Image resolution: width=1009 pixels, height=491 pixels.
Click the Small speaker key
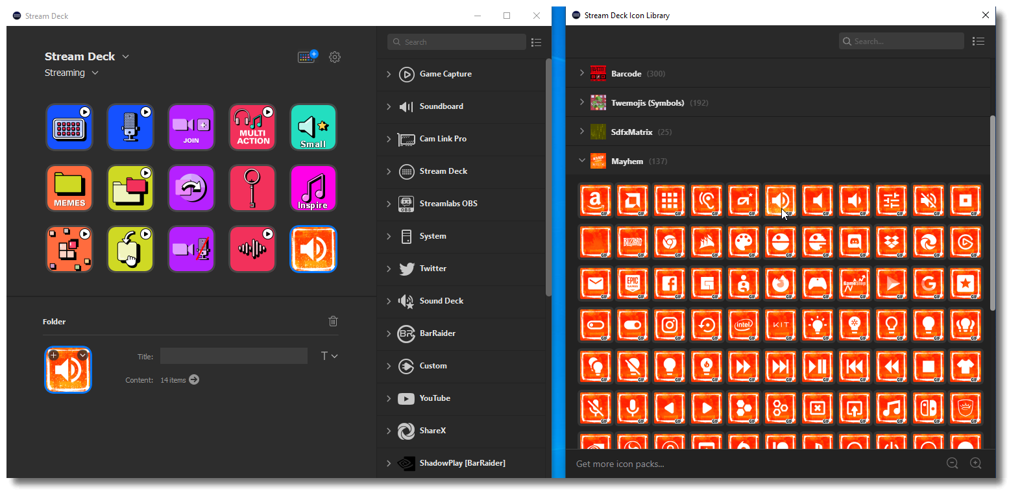click(313, 127)
